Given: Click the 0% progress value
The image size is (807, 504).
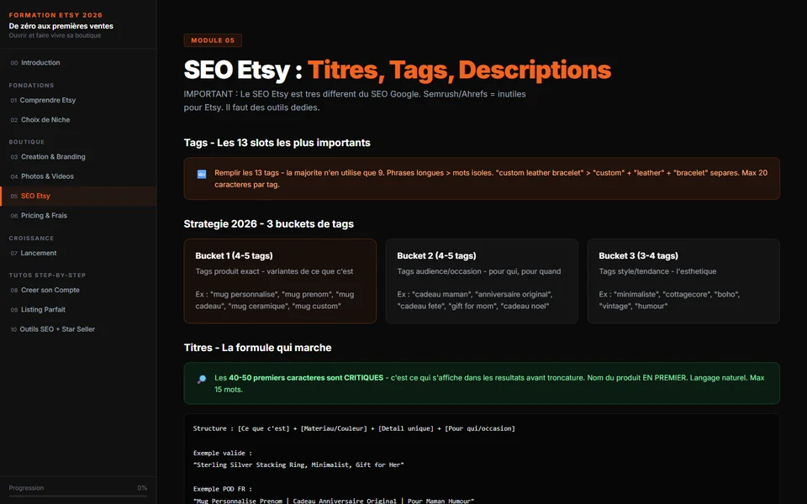Looking at the screenshot, I should click(x=142, y=487).
